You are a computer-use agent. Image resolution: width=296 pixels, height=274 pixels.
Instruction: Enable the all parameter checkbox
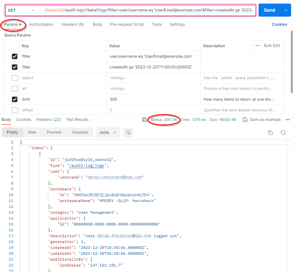pos(15,89)
